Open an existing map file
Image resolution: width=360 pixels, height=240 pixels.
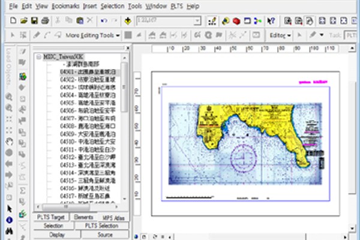click(x=23, y=20)
